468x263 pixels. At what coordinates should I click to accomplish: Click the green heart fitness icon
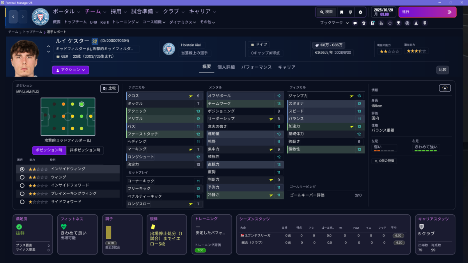coord(64,226)
